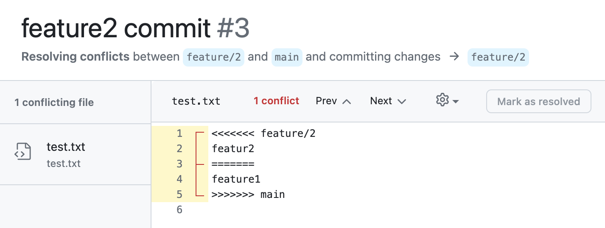Open the main branch label
Screen dimensions: 605x228
pyautogui.click(x=287, y=57)
